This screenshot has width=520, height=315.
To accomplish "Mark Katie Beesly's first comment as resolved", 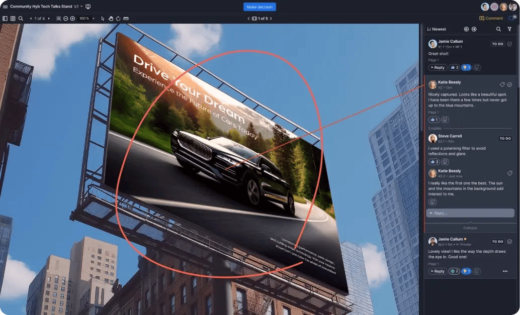I will coord(509,84).
